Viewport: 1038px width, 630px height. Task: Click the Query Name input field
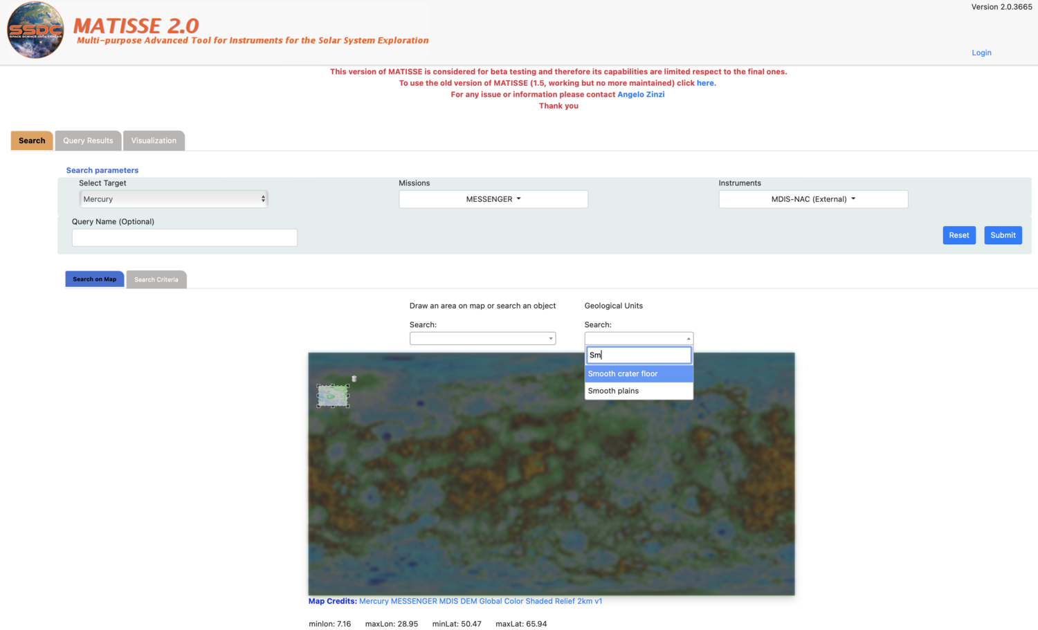(185, 237)
